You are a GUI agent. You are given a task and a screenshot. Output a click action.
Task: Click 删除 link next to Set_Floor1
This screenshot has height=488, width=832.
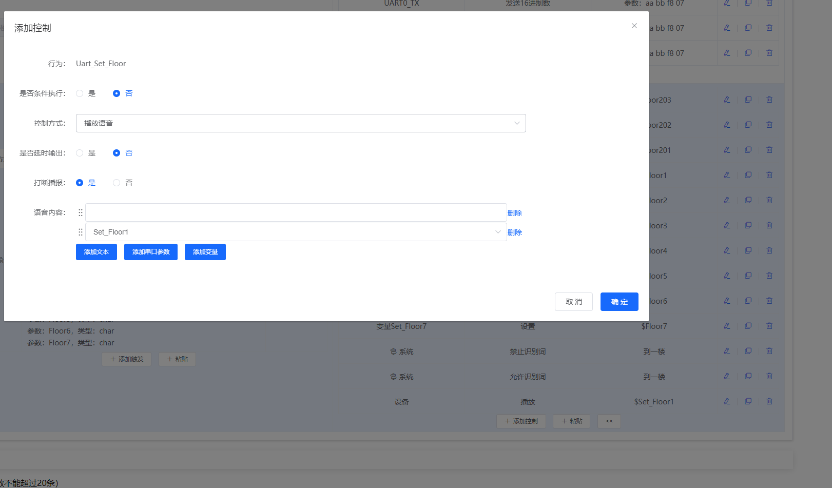[x=514, y=232]
